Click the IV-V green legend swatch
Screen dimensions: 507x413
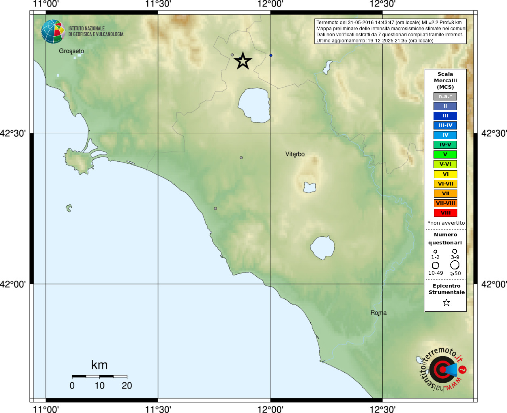(445, 145)
